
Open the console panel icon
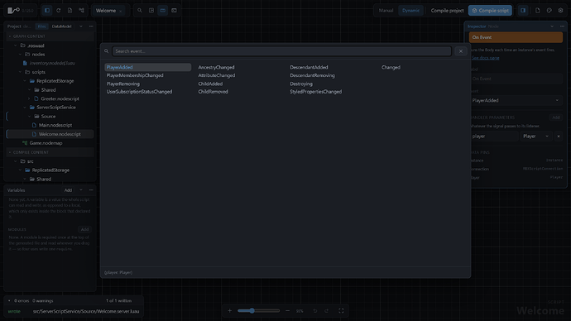174,11
